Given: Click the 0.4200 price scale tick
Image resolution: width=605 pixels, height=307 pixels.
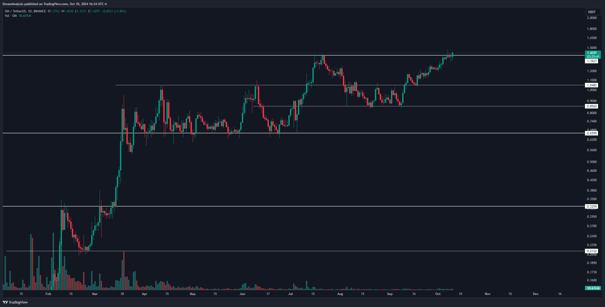Looking at the screenshot, I should (x=592, y=180).
